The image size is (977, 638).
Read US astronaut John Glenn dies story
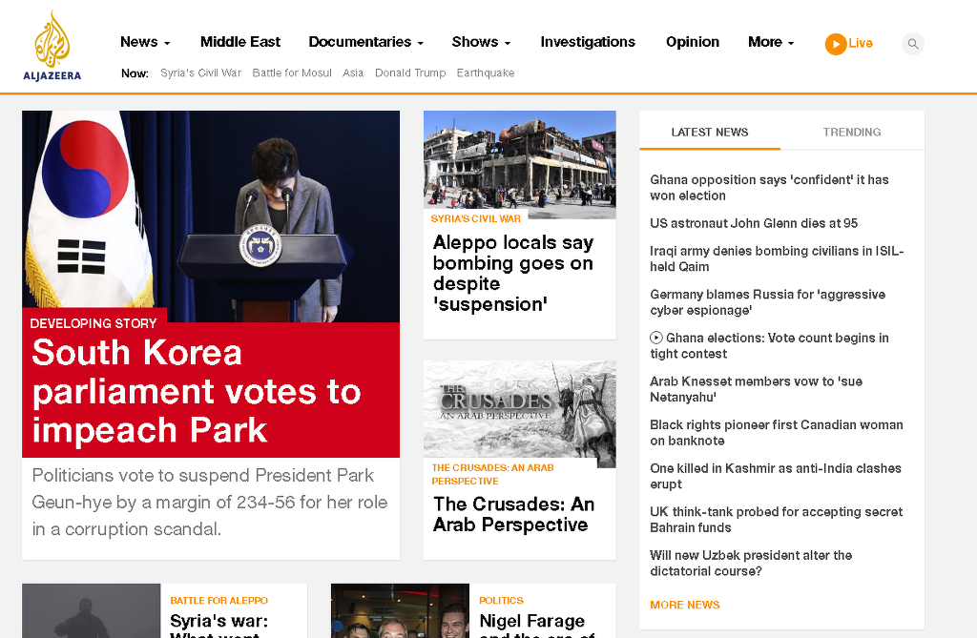click(x=754, y=223)
